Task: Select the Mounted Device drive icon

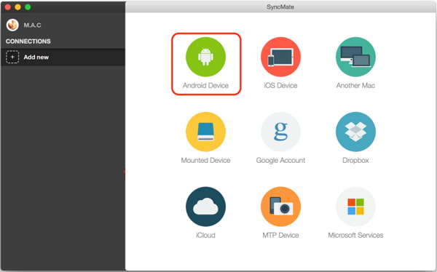Action: click(205, 132)
